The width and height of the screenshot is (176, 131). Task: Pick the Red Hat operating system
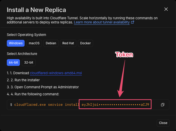coord(68,43)
